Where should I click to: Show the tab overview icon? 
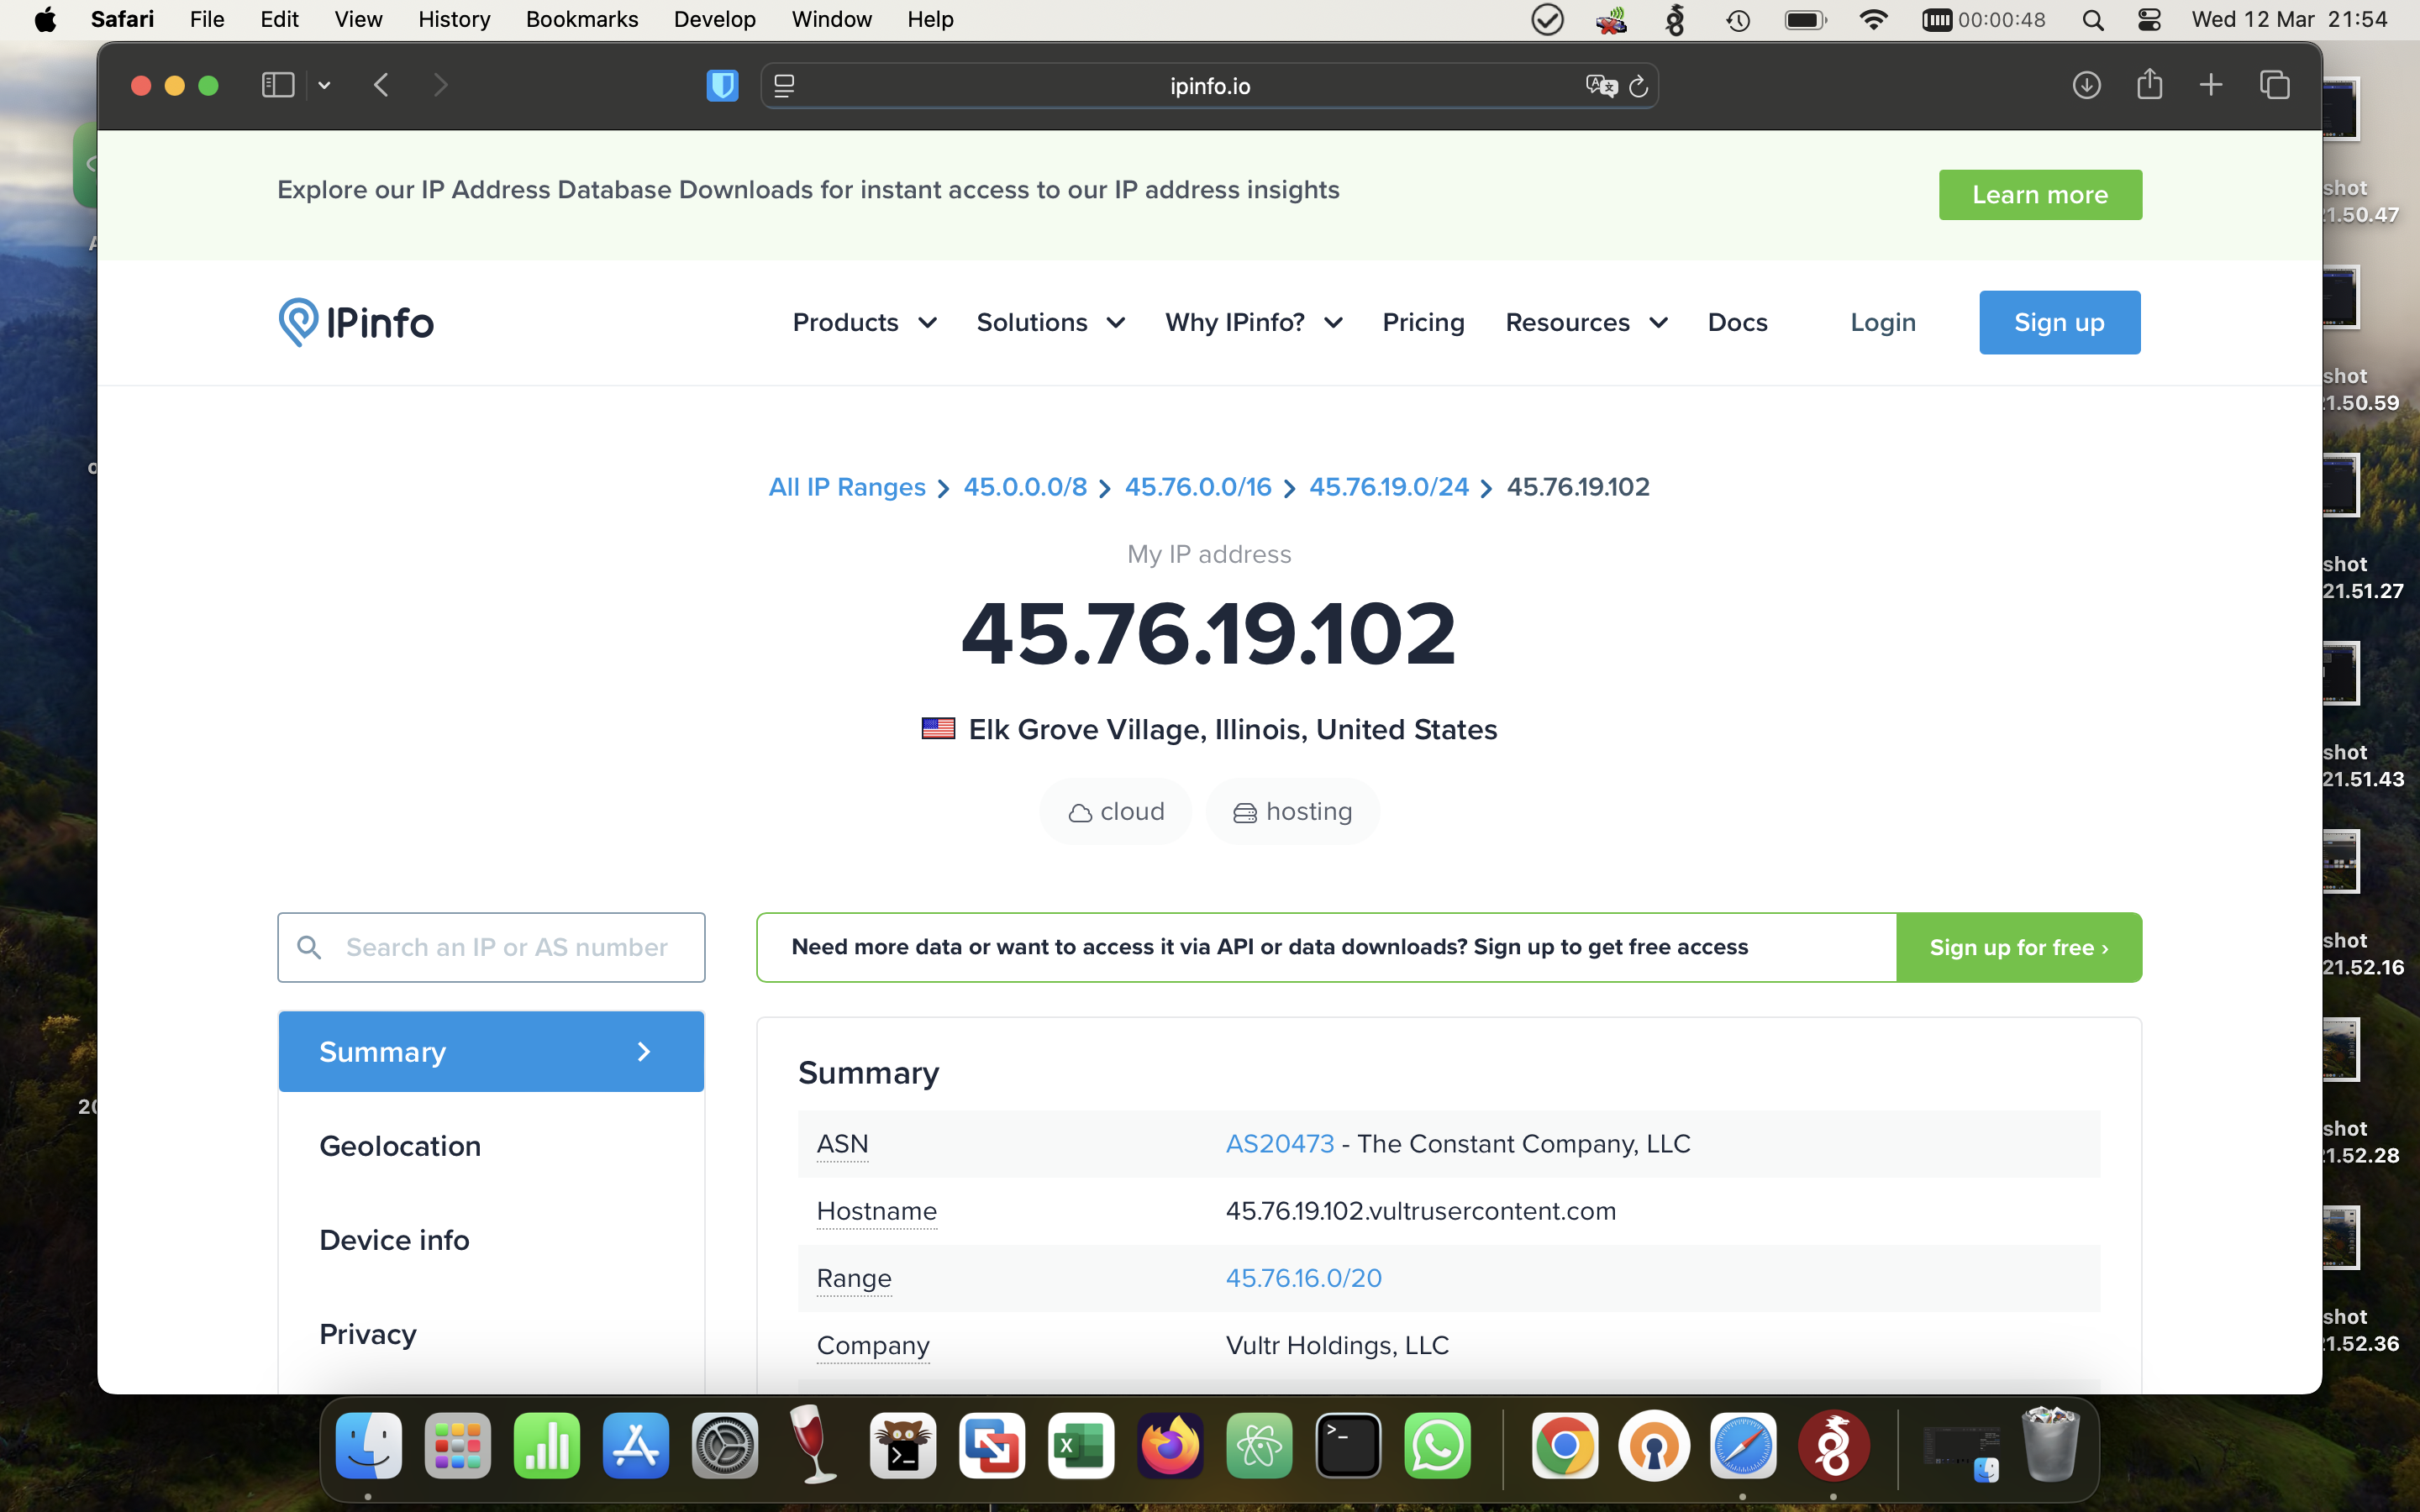[2274, 85]
